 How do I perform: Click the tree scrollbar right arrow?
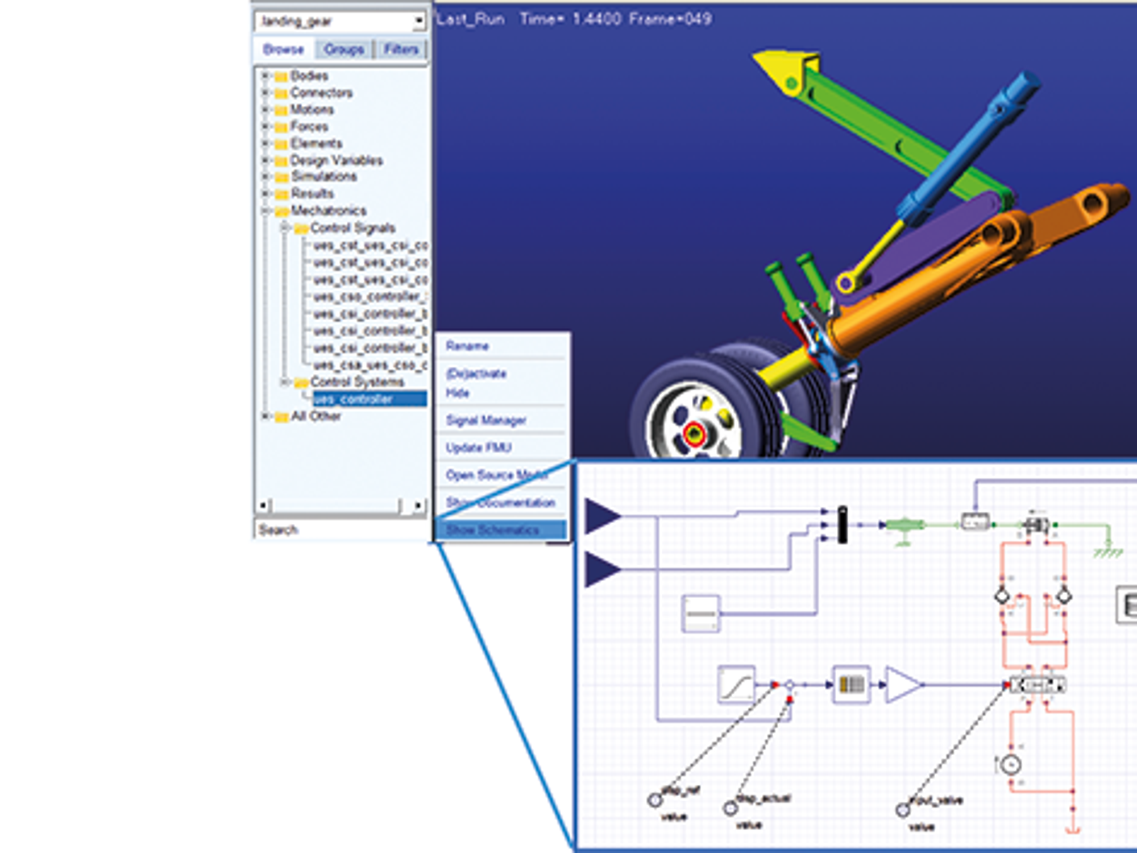pos(418,505)
